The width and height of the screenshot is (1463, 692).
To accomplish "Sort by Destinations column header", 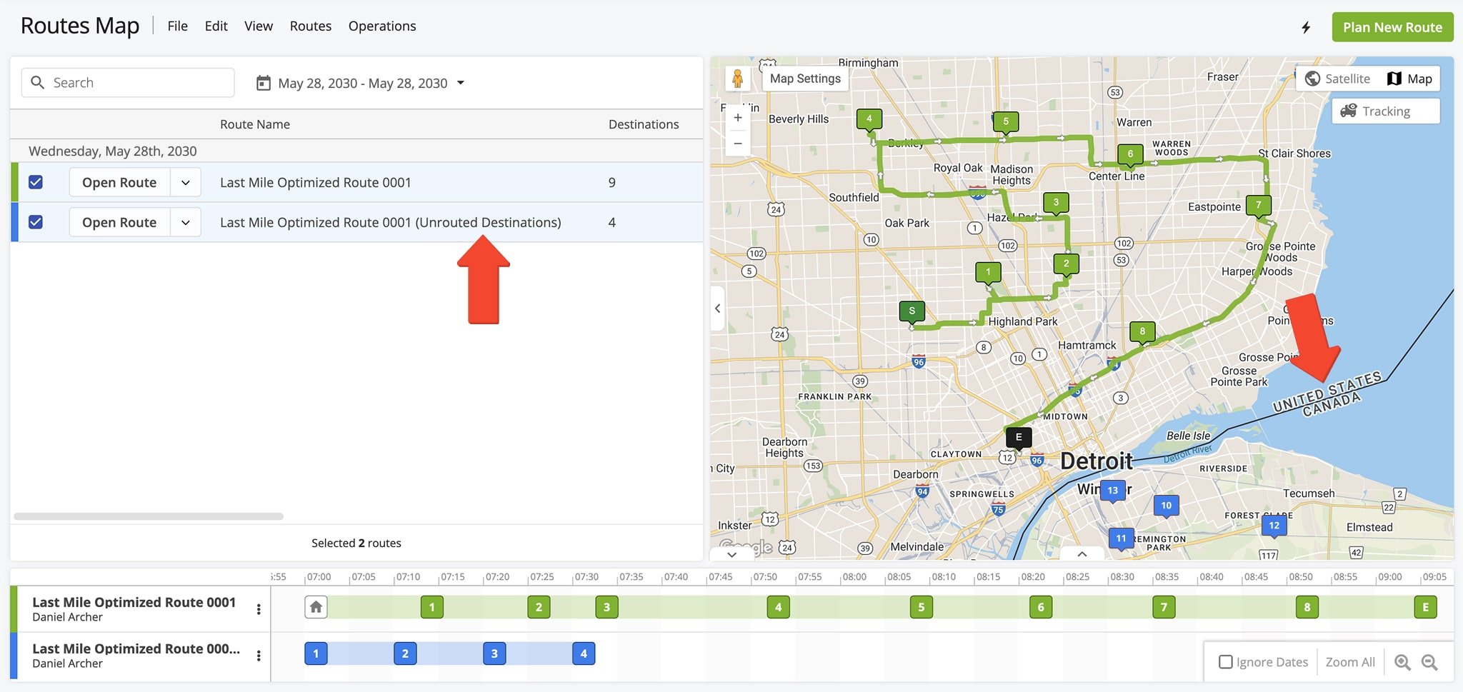I will [644, 124].
